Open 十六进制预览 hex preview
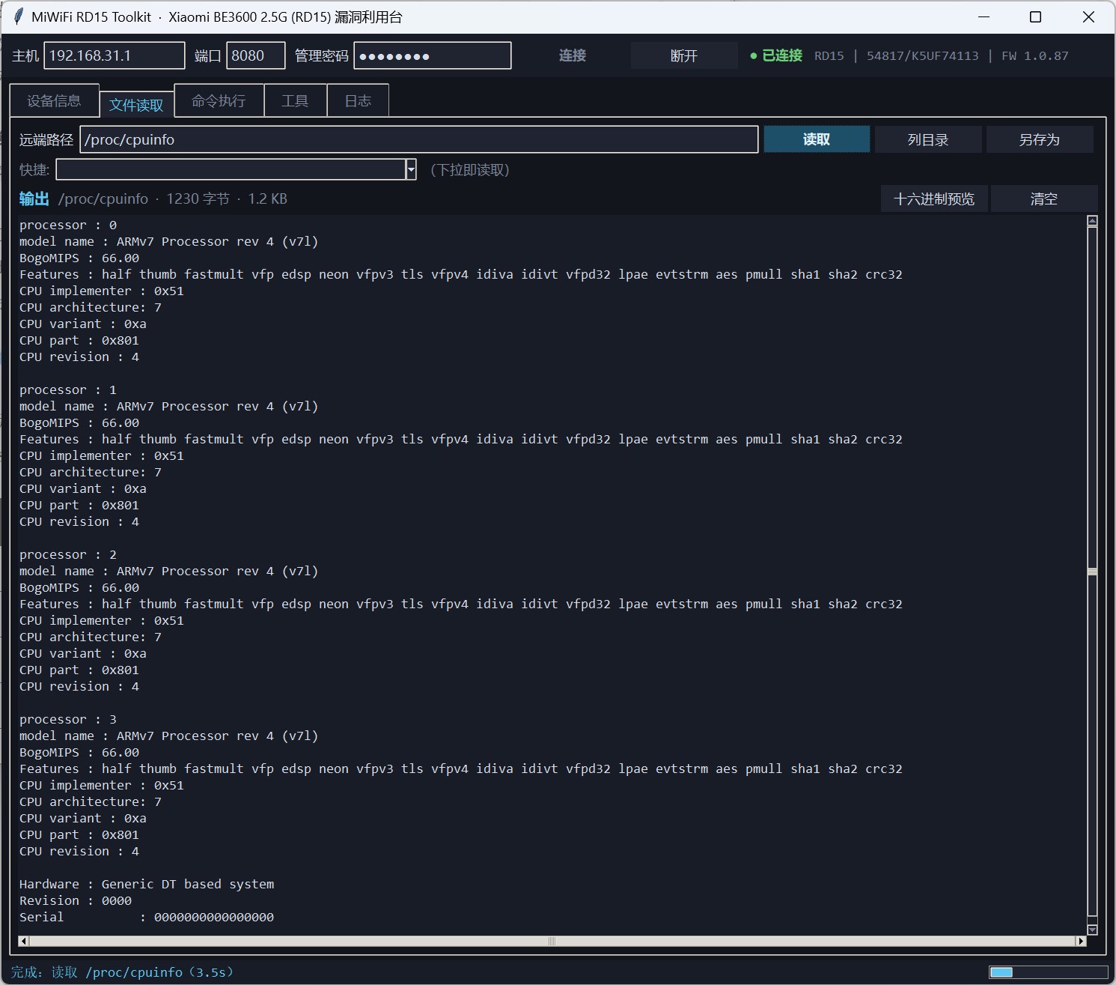 pos(934,198)
